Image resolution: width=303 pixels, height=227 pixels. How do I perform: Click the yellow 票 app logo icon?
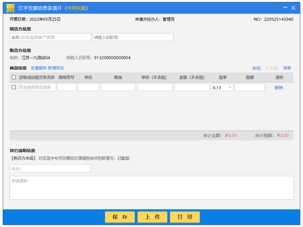[x=10, y=8]
